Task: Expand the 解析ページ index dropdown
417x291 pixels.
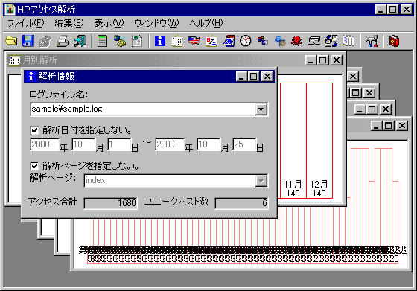Action: pos(261,181)
